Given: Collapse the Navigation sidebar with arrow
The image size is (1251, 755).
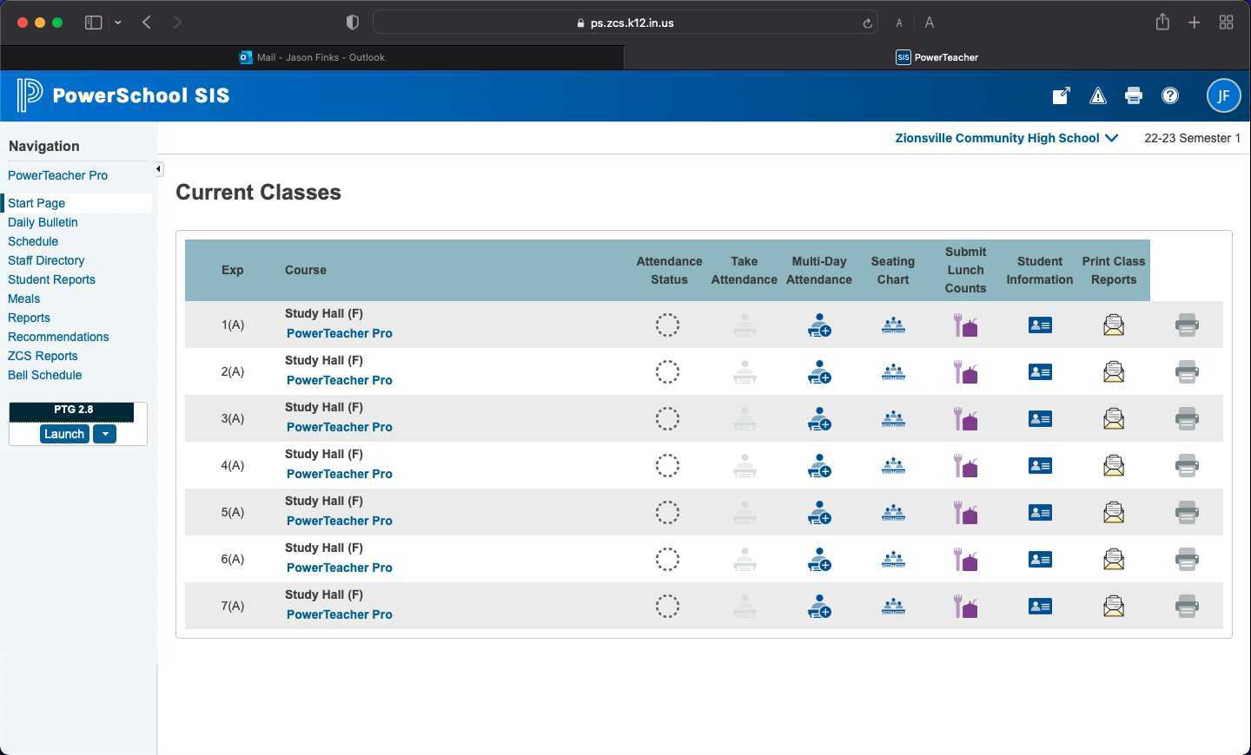Looking at the screenshot, I should (x=158, y=168).
